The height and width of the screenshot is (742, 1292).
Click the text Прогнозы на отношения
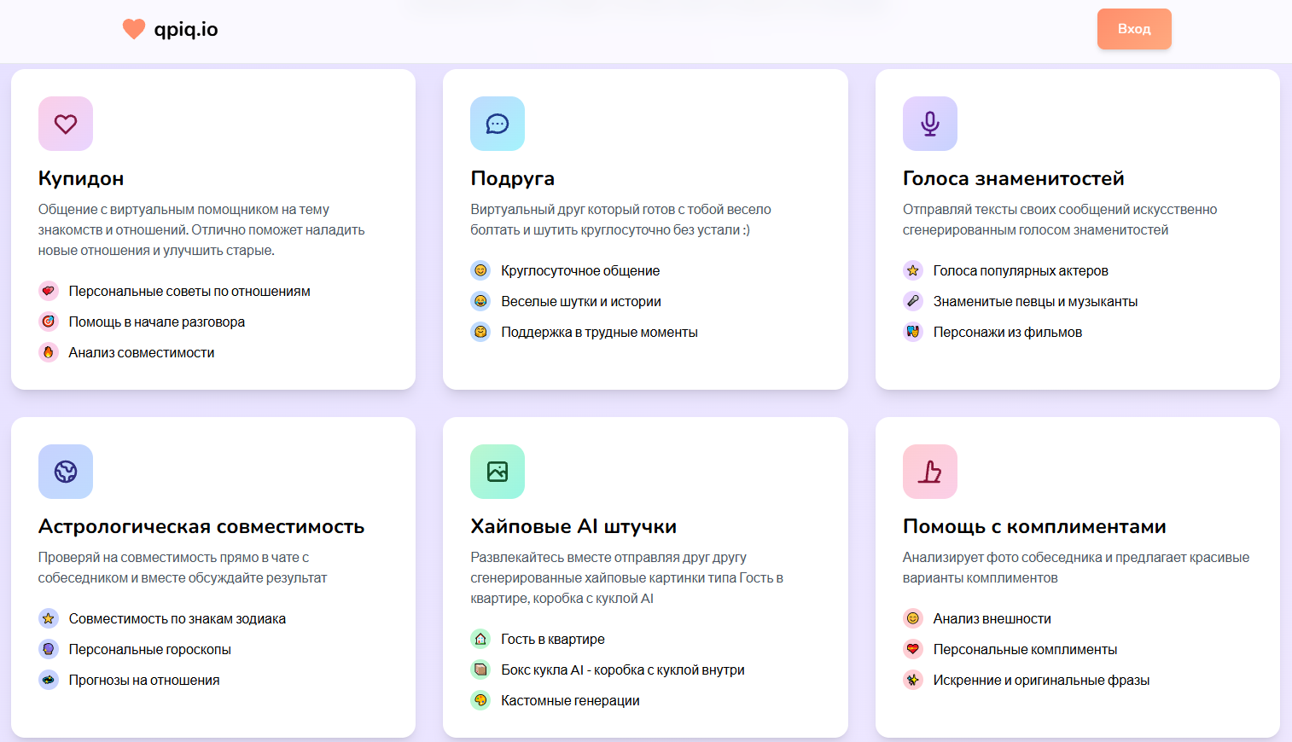coord(144,680)
